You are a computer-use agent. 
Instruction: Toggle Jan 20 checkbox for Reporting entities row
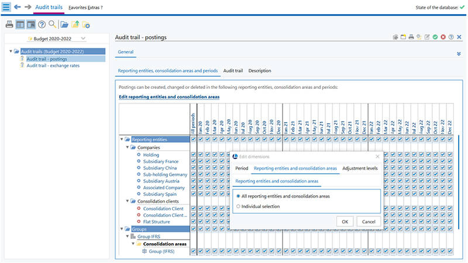pos(201,139)
